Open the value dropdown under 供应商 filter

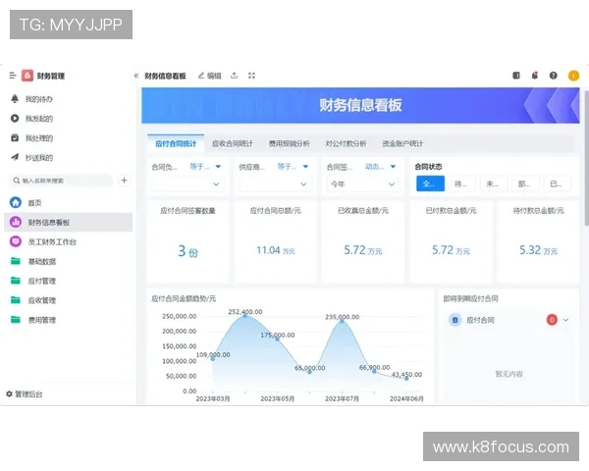coord(274,184)
